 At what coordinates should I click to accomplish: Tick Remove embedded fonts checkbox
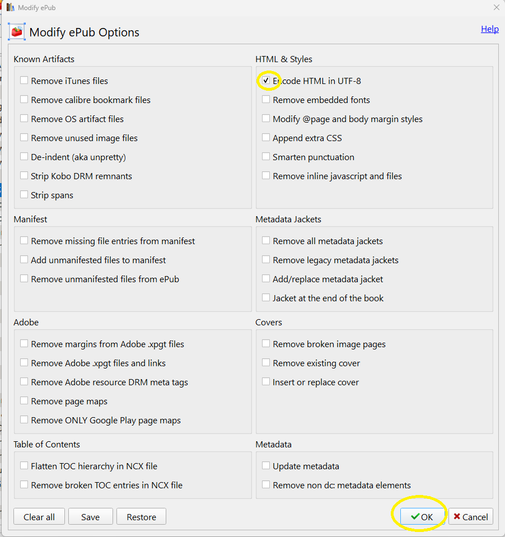[x=266, y=100]
